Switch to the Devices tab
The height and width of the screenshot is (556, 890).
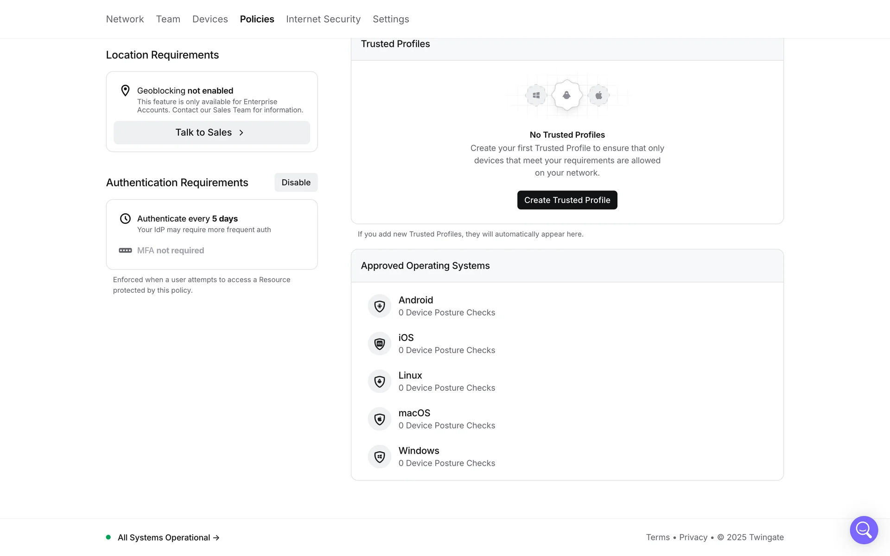(210, 19)
